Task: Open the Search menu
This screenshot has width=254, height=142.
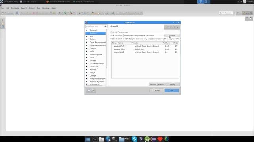Action: [x=24, y=8]
